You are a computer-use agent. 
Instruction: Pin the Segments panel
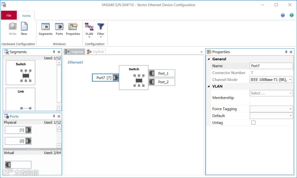click(x=54, y=52)
